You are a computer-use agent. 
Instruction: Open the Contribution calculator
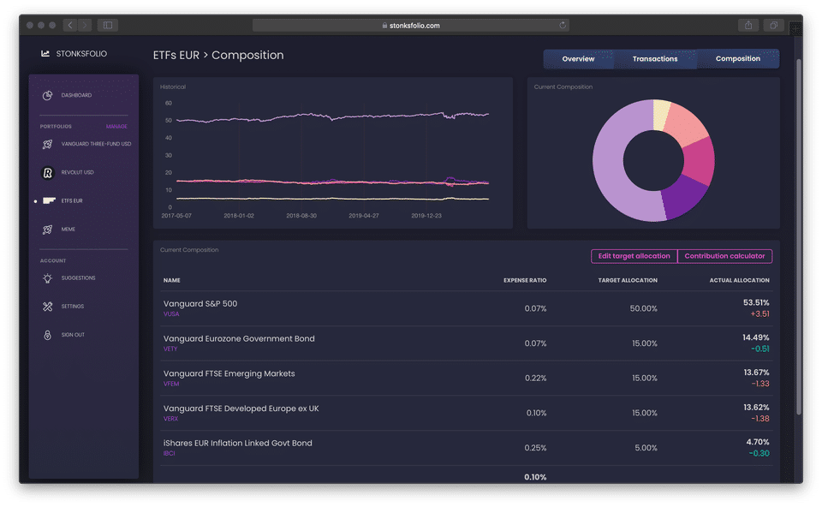pos(724,256)
